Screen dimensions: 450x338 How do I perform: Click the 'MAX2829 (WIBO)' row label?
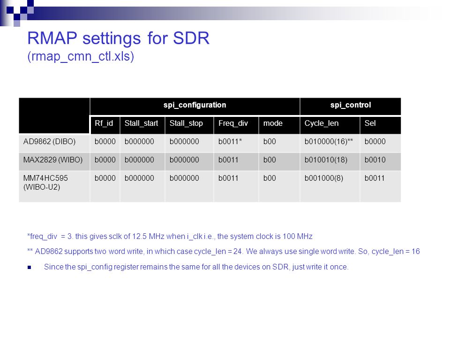(53, 160)
